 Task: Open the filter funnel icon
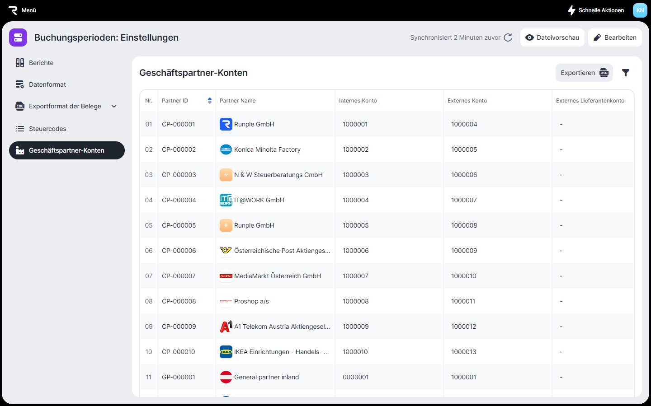tap(626, 73)
